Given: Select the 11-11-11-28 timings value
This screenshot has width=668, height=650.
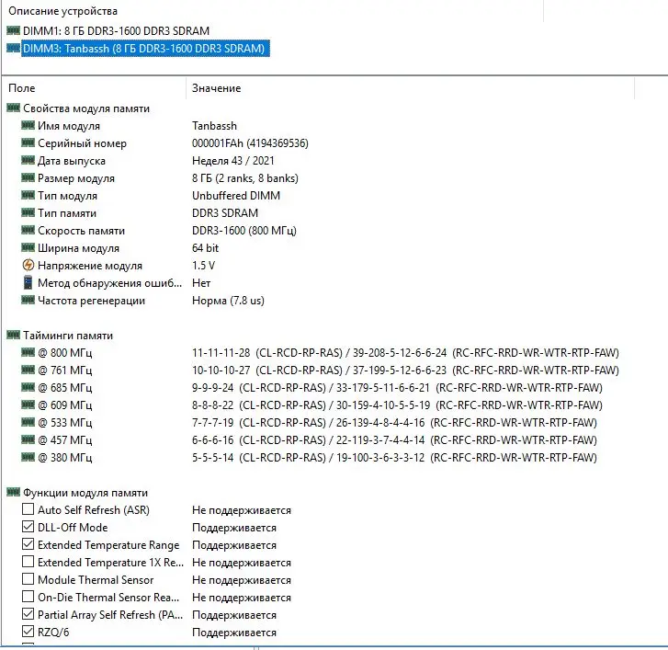Looking at the screenshot, I should coord(405,353).
